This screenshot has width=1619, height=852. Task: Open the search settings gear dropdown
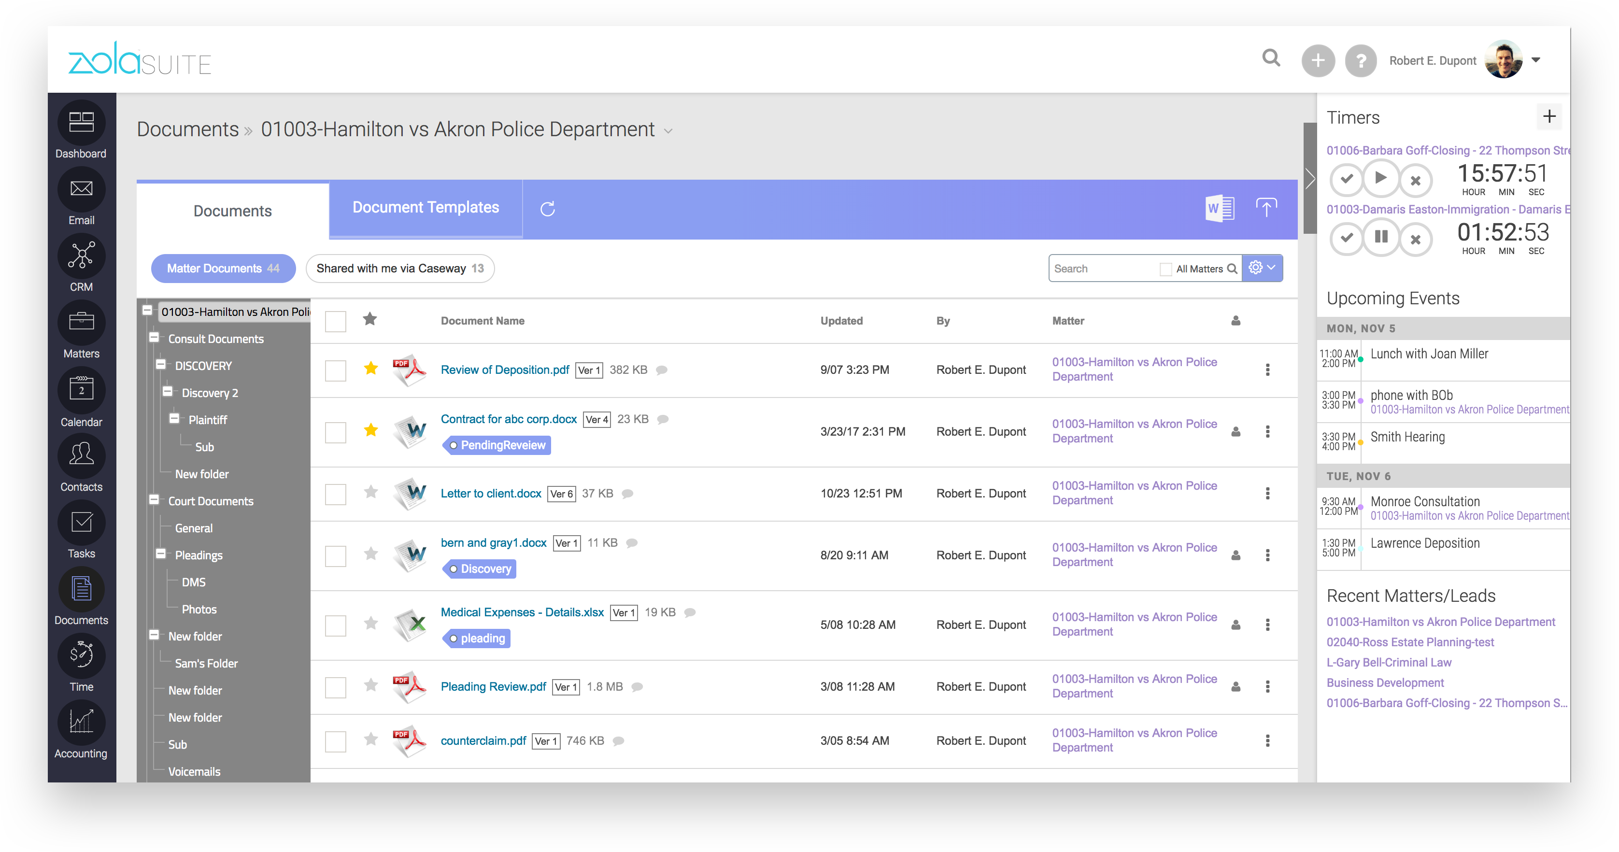1262,268
